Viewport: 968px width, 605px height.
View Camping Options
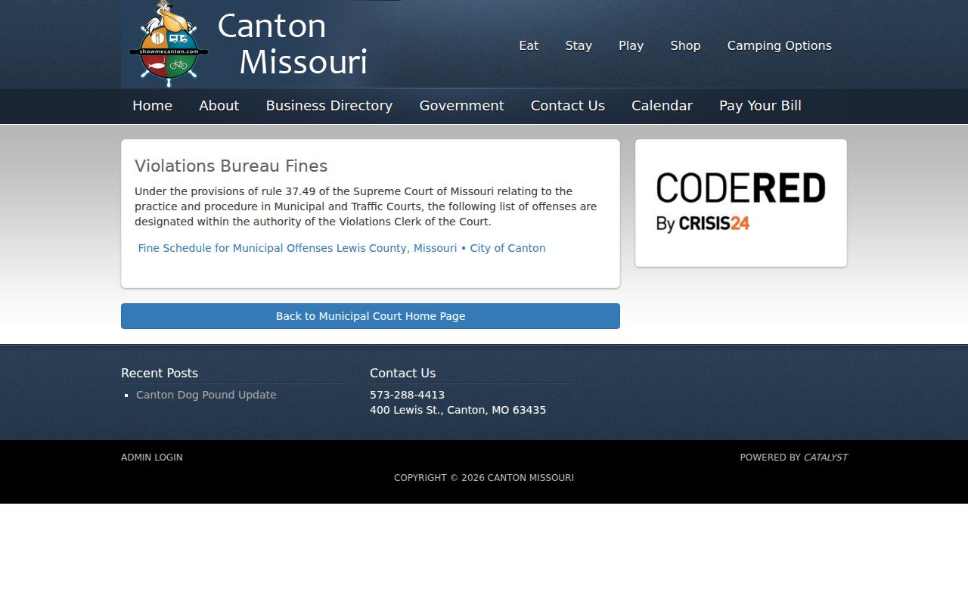(x=779, y=45)
